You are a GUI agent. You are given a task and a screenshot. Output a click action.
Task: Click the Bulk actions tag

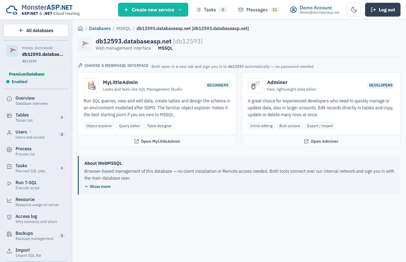290,126
